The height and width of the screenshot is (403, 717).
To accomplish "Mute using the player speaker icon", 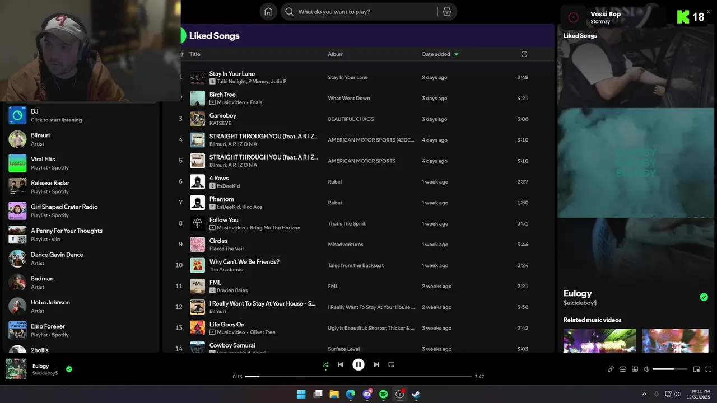I will tap(646, 369).
